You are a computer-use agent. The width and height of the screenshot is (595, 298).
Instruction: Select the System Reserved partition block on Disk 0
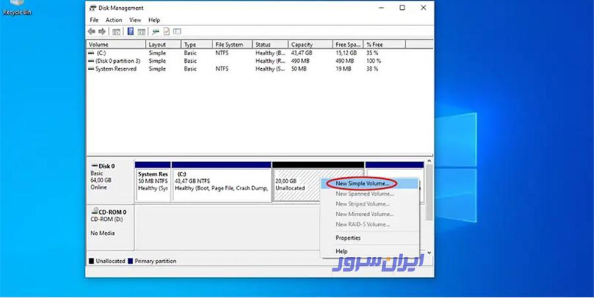coord(152,182)
